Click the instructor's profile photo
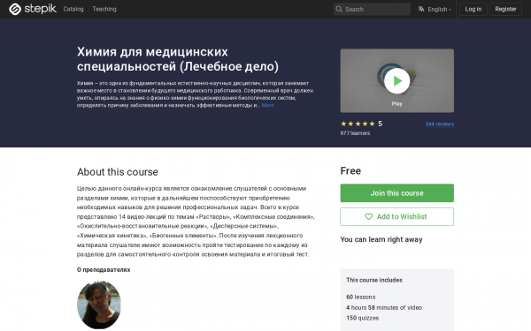 tap(99, 305)
